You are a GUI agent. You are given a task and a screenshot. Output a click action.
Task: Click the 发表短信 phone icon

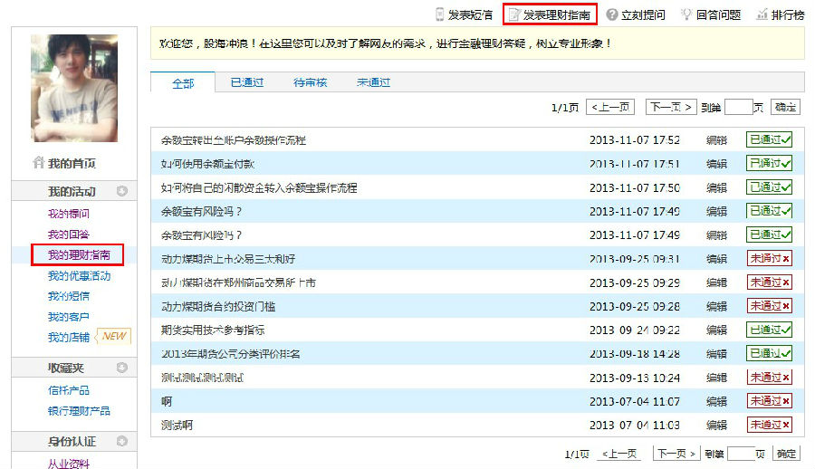pos(440,14)
